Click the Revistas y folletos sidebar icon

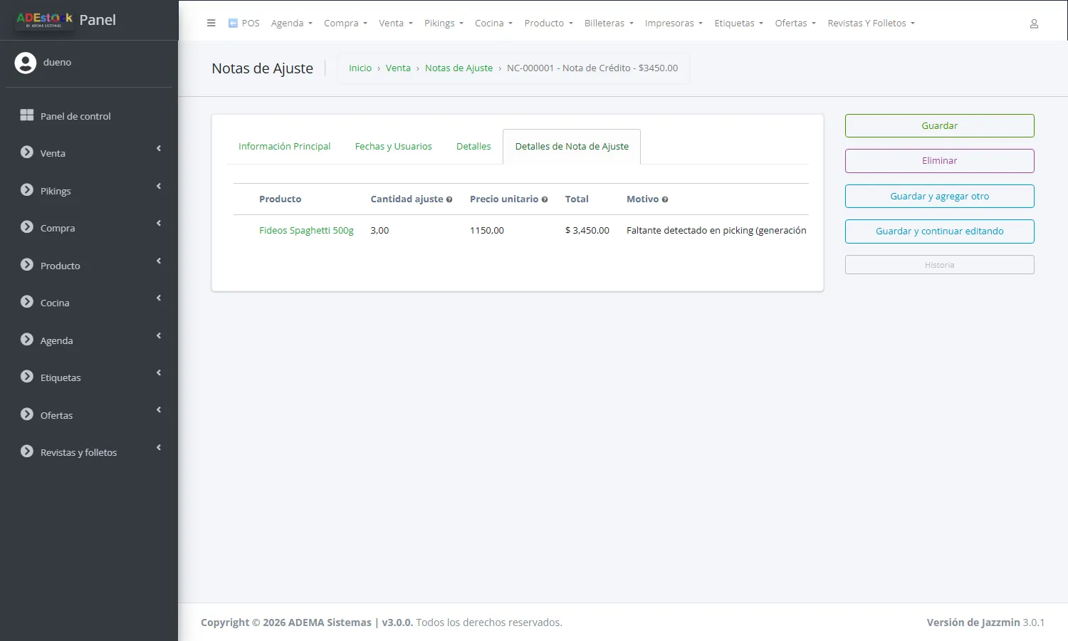point(27,452)
